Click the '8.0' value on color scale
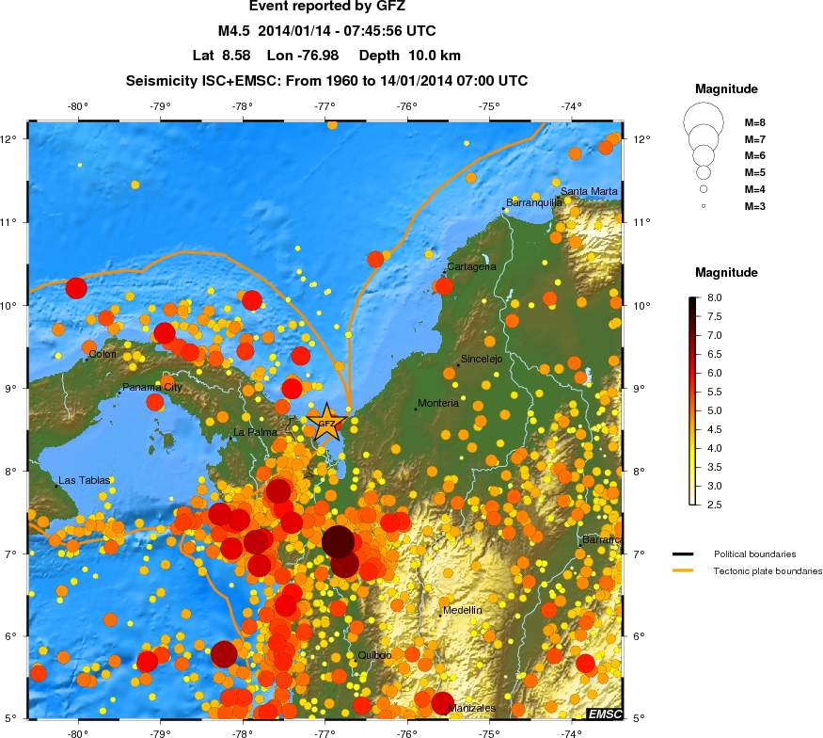Image resolution: width=823 pixels, height=738 pixels. (x=714, y=297)
